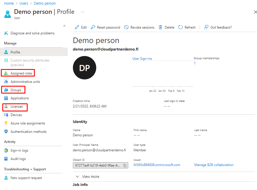The width and height of the screenshot is (257, 190).
Task: Click Revoke sessions text
Action: [142, 27]
